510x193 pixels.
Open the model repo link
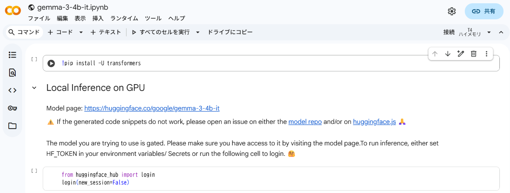305,122
